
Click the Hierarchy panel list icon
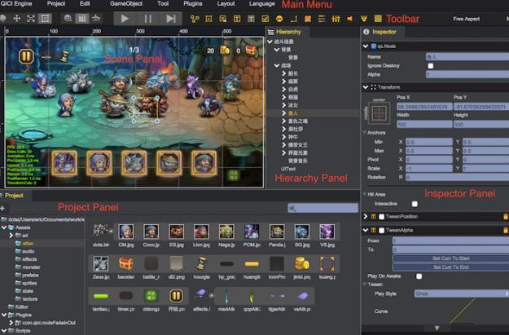tap(270, 32)
